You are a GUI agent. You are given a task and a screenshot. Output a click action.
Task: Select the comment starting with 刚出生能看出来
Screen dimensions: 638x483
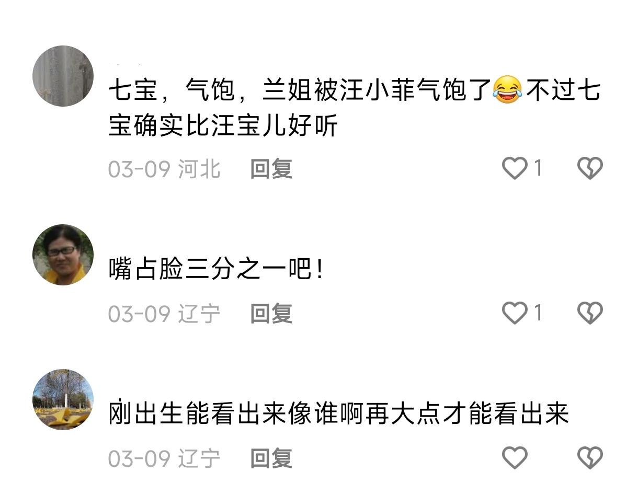pos(338,414)
